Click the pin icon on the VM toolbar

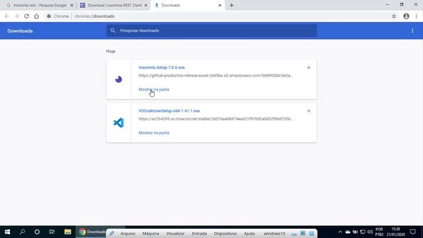[112, 233]
